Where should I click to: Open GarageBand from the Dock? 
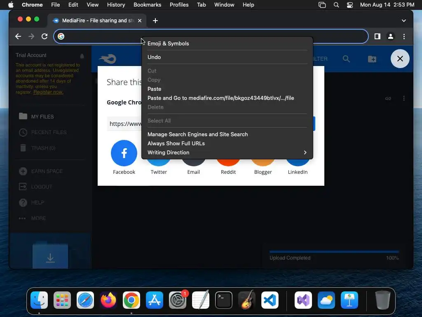pyautogui.click(x=247, y=300)
